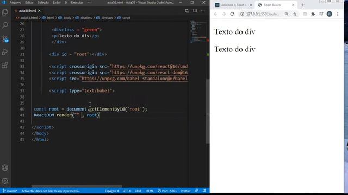Click the VS Code logo icon
This screenshot has width=348, height=195.
pos(4,2)
